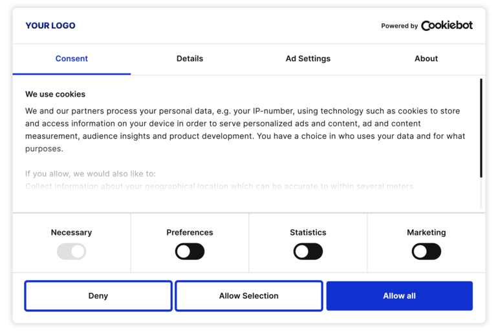Click the Statistics category label
Screen dimensions: 498x331
(x=308, y=232)
